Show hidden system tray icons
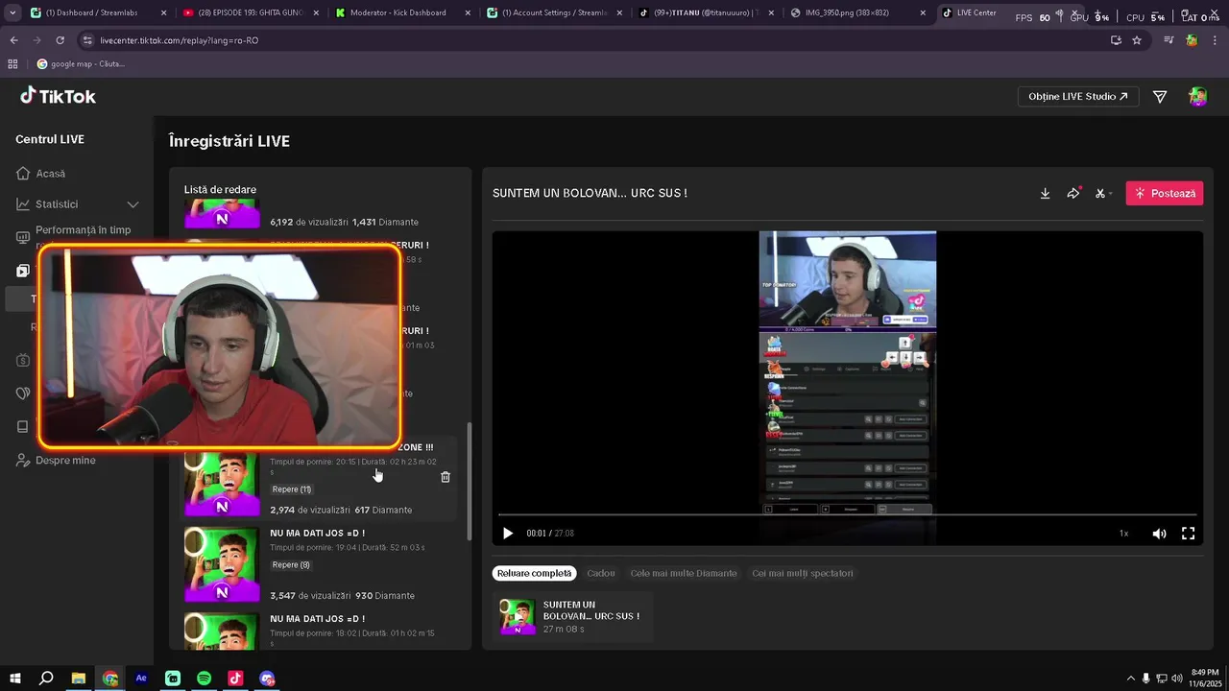This screenshot has width=1229, height=691. coord(1130,679)
